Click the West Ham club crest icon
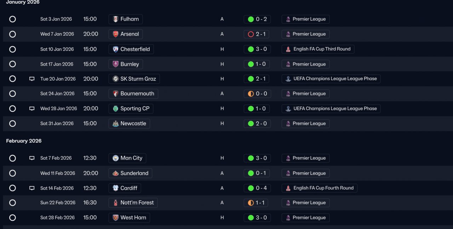 coord(115,218)
